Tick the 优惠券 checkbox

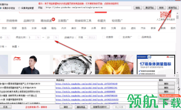pos(104,37)
